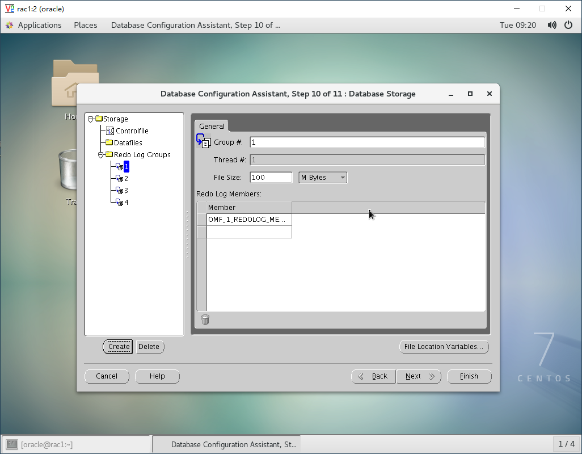Open the Applications menu
Viewport: 582px width, 454px height.
(x=40, y=25)
